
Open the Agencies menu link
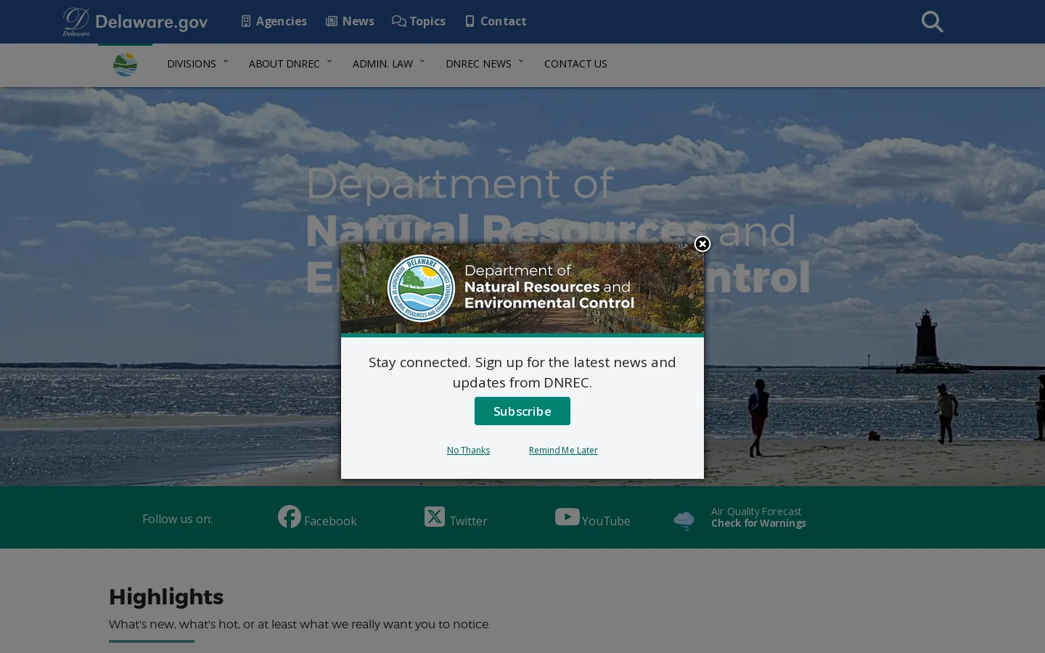(282, 21)
